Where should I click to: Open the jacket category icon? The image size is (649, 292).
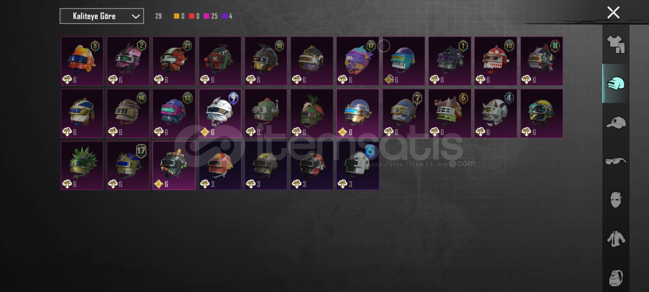616,239
